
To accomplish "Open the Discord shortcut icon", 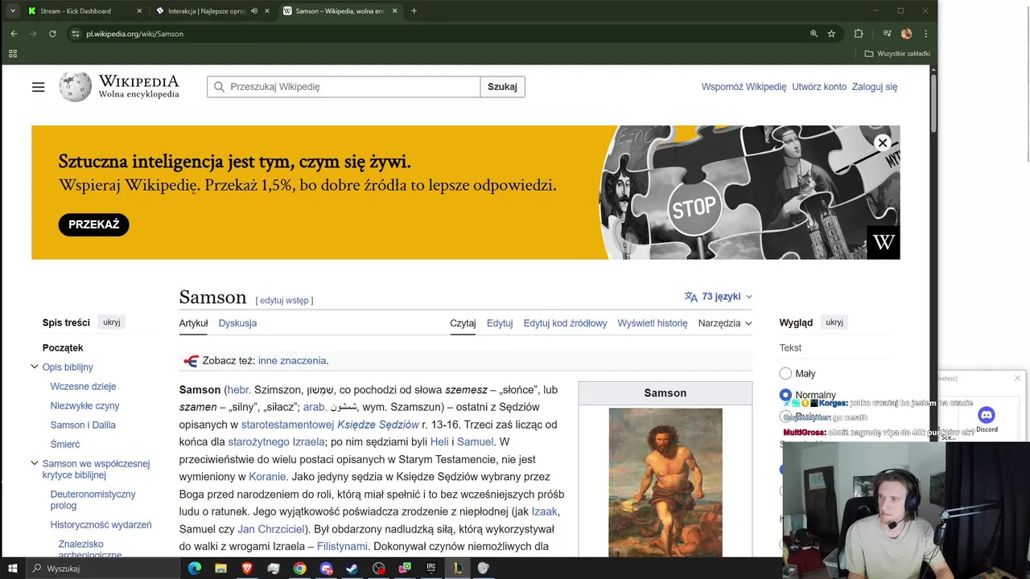I will pos(987,419).
